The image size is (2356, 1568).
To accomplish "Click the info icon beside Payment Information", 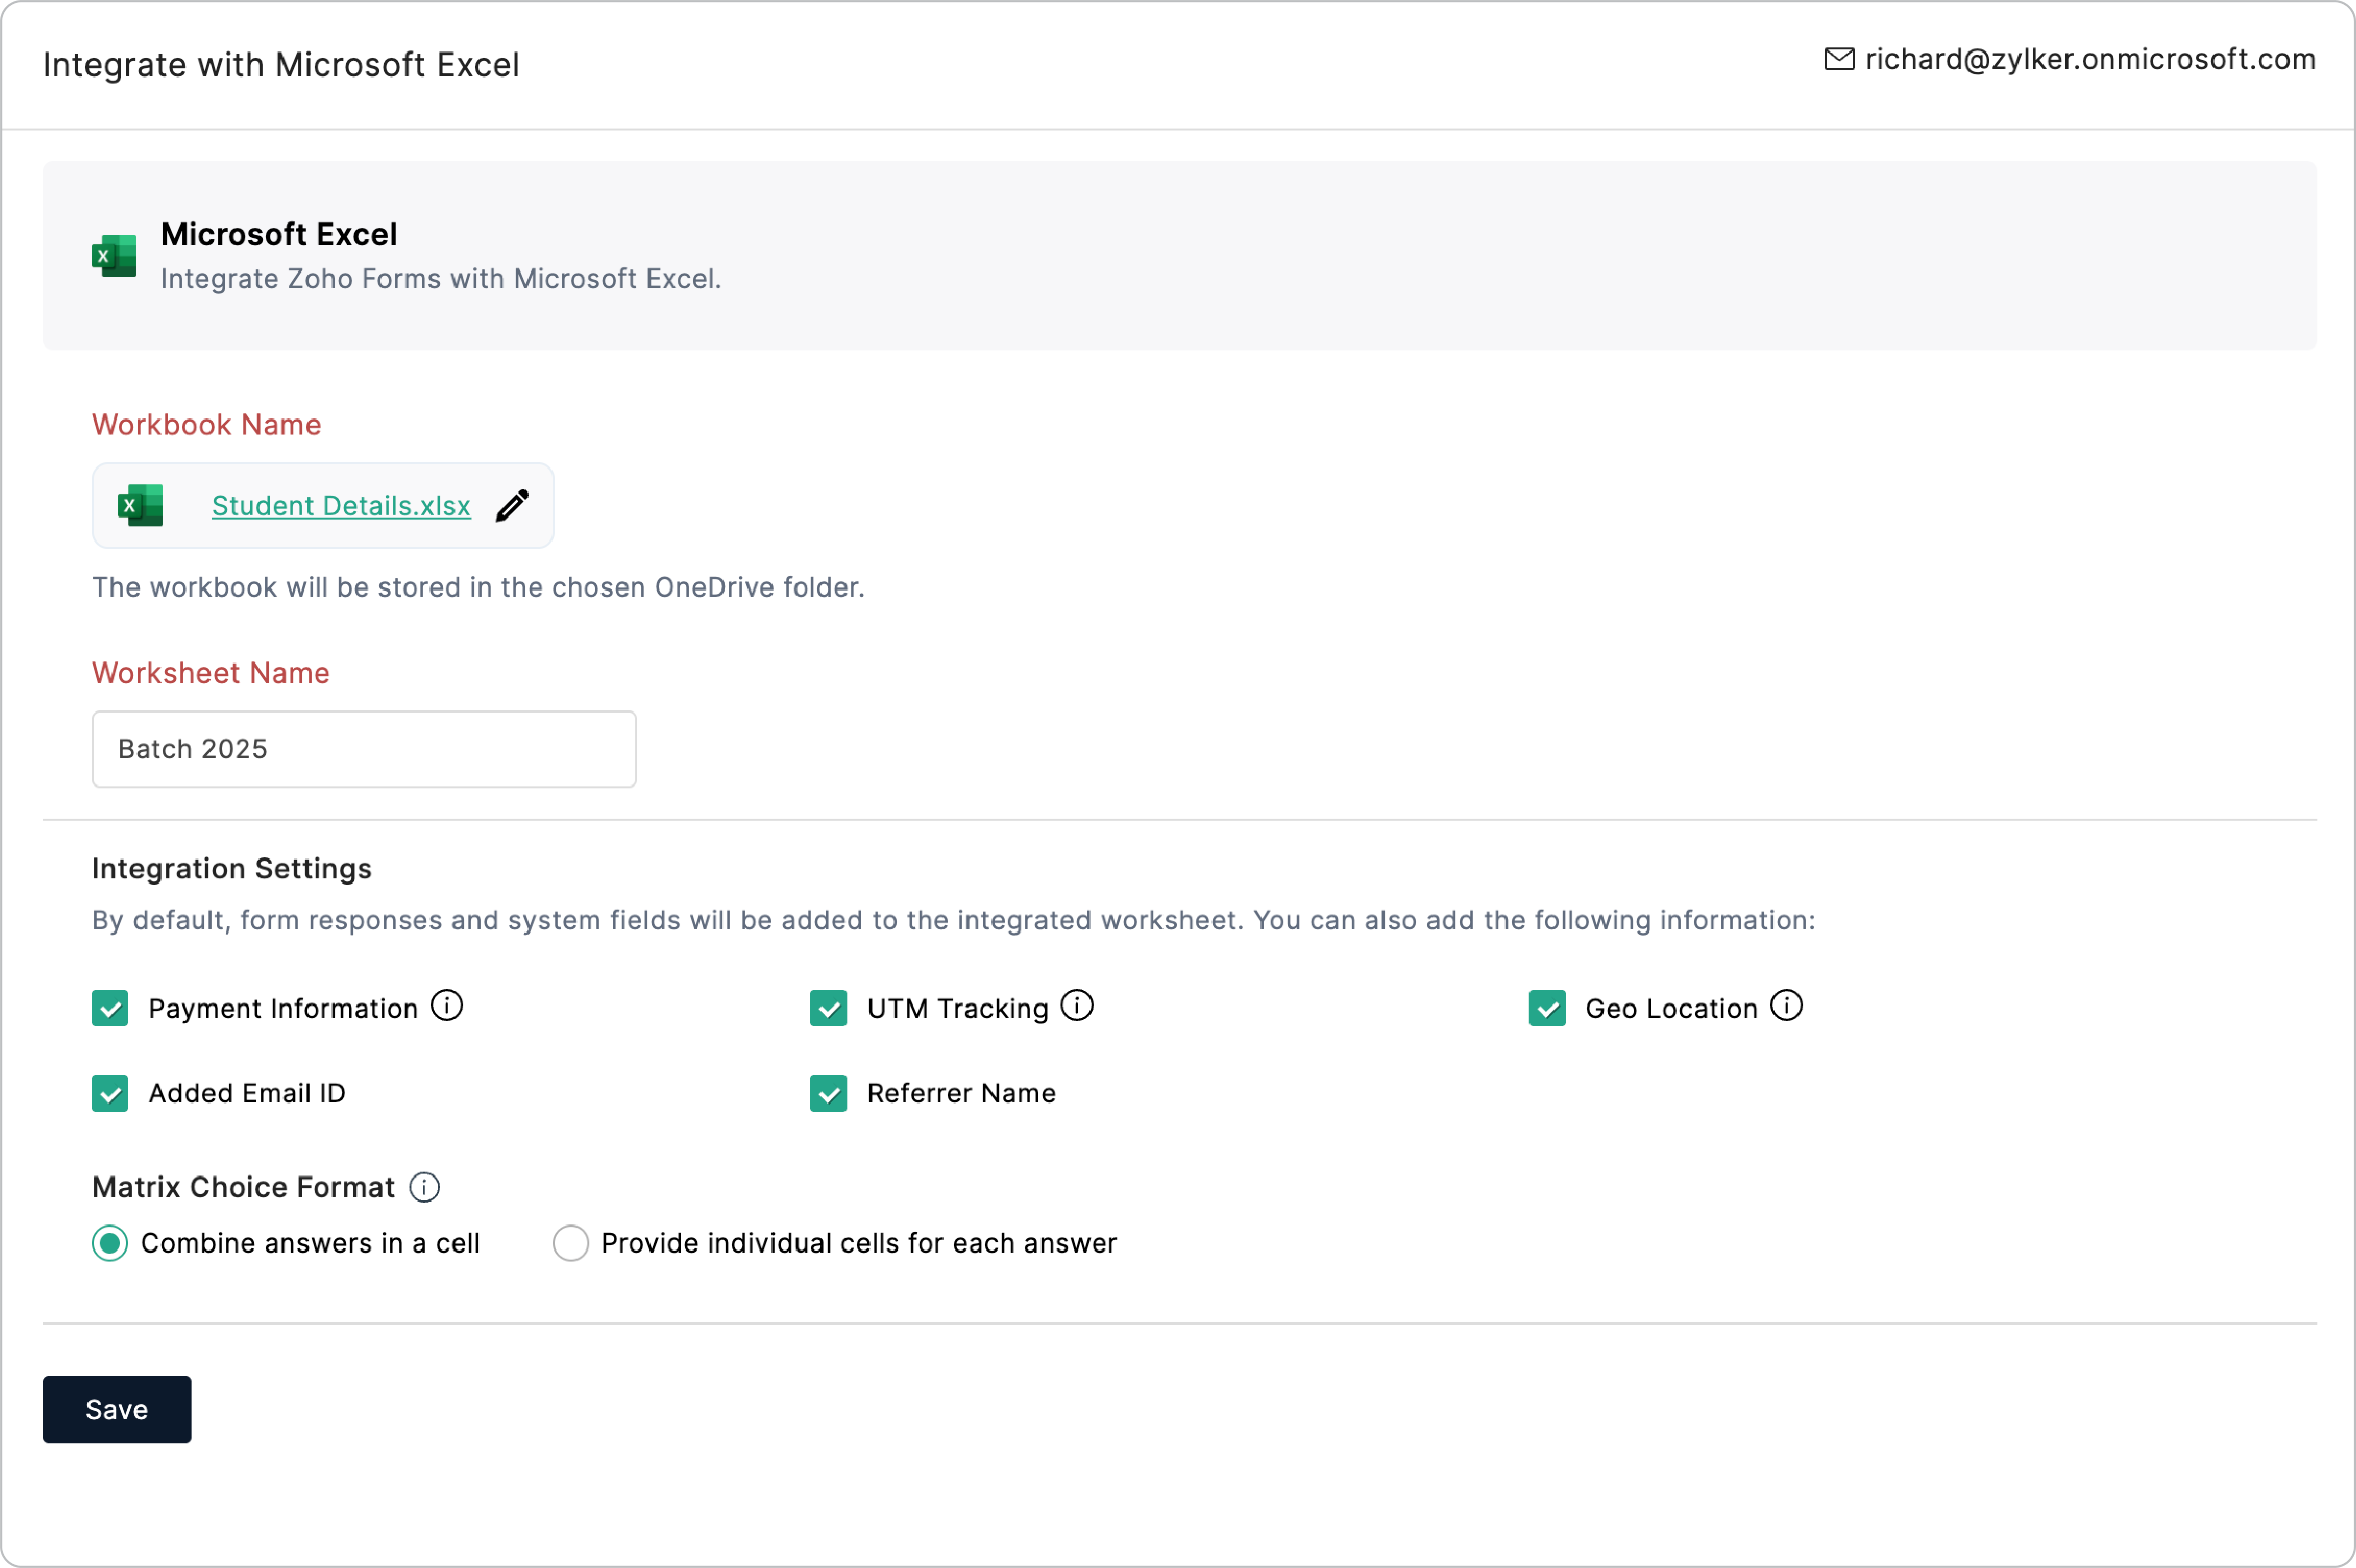I will 446,1007.
